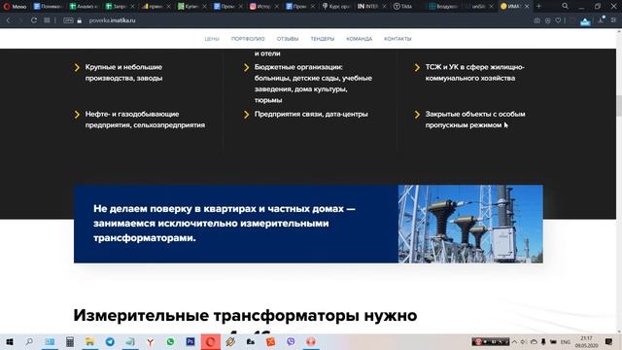This screenshot has height=350, width=622.
Task: Open ЦЕНЫ in site navigation
Action: click(x=212, y=39)
